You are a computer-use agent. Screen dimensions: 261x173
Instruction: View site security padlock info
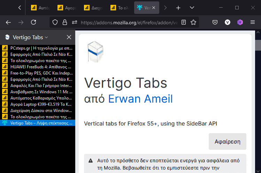(x=65, y=22)
